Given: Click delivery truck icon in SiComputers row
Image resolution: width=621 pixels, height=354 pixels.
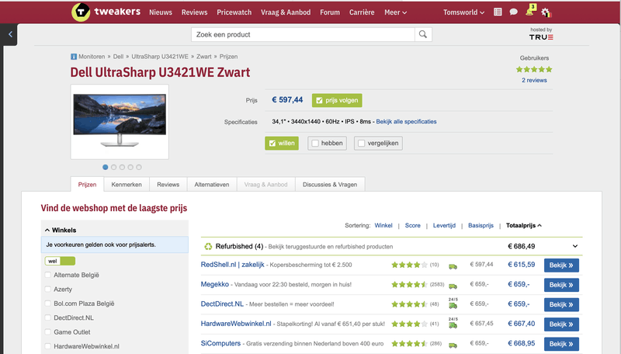Looking at the screenshot, I should tap(453, 345).
